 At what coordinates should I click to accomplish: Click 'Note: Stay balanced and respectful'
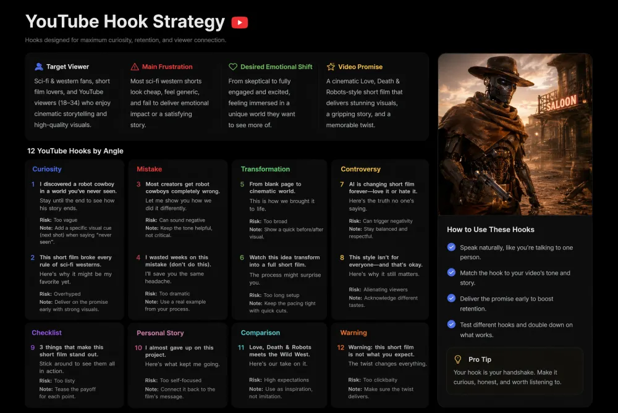(x=378, y=233)
